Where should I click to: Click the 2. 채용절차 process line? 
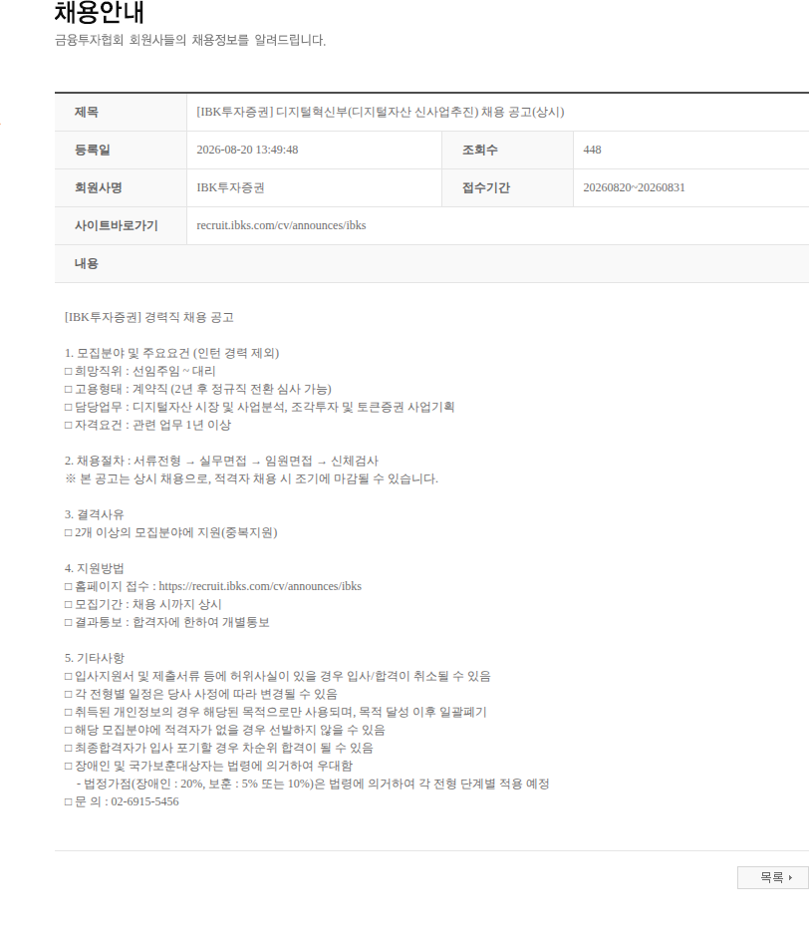point(221,462)
